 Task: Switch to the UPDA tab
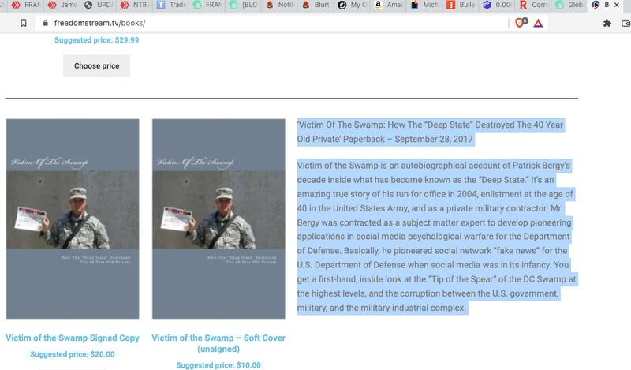point(100,6)
